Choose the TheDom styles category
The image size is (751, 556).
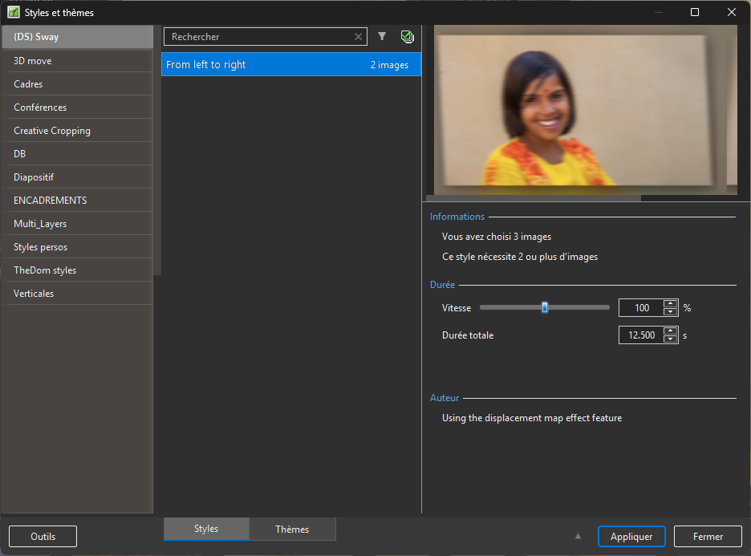point(76,270)
